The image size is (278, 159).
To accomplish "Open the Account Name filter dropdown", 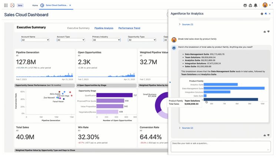I will coord(35,40).
